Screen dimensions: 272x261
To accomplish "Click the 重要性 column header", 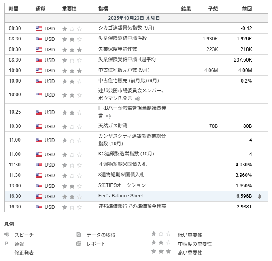I will pos(69,8).
